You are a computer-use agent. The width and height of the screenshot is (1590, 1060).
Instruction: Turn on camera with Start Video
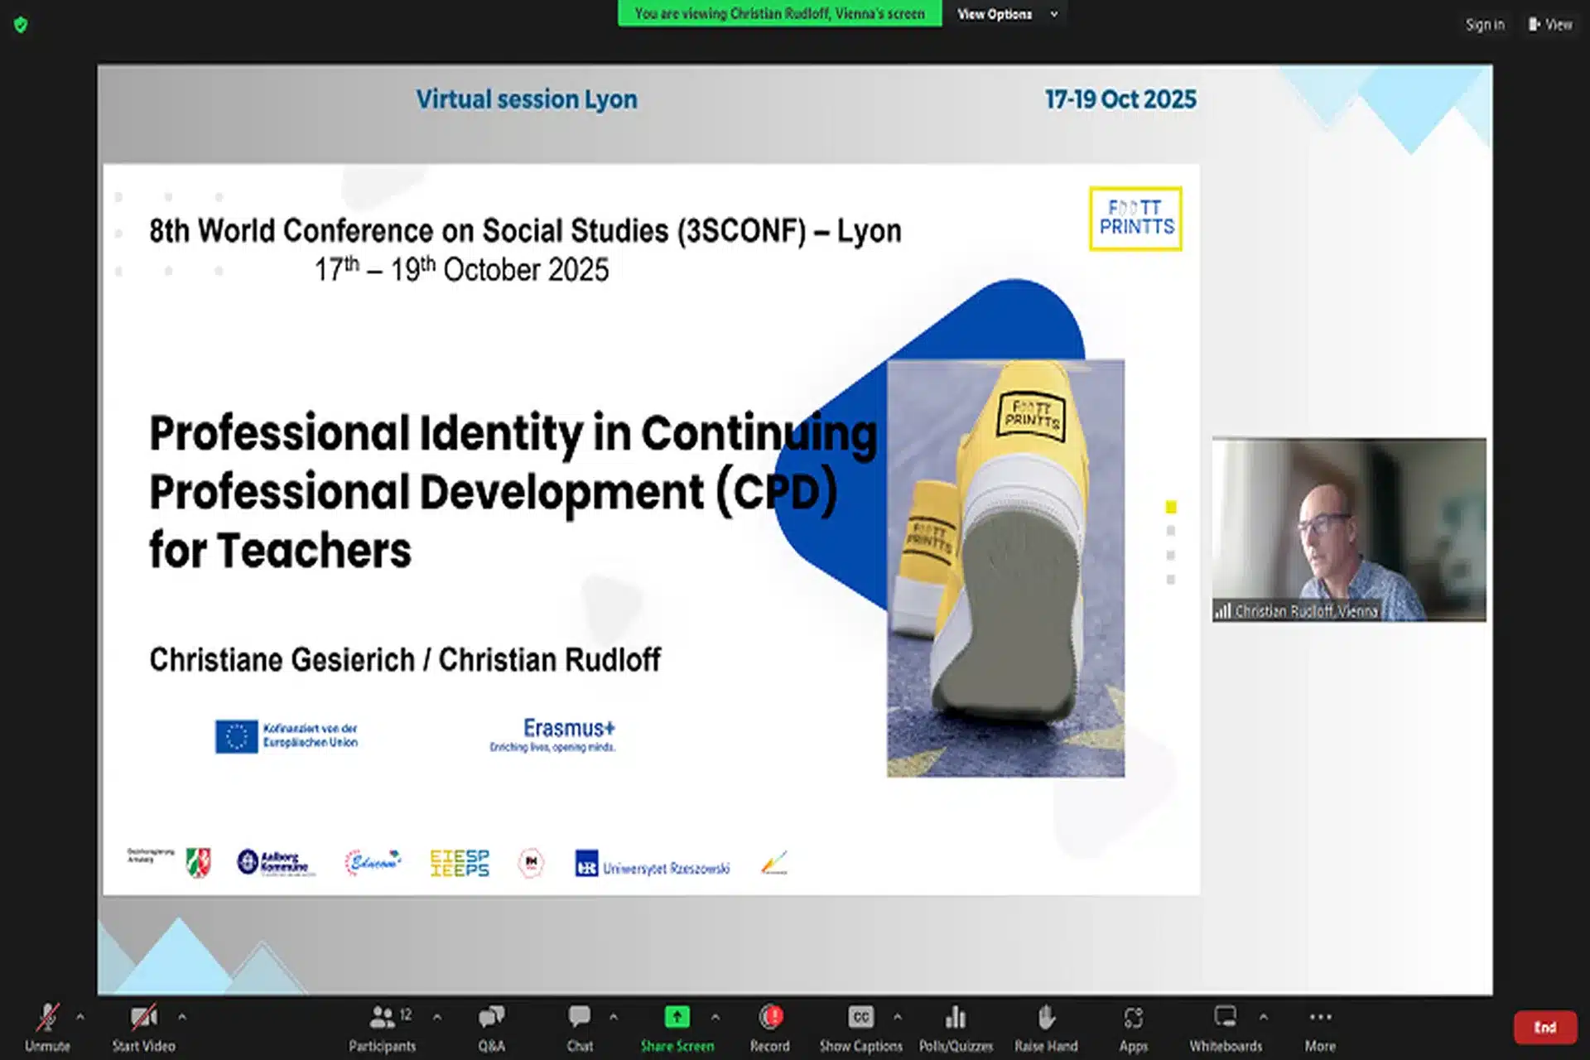coord(143,1027)
